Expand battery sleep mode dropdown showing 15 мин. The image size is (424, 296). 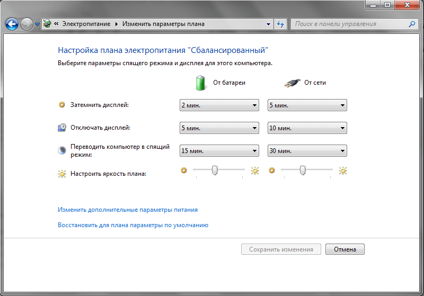[219, 151]
